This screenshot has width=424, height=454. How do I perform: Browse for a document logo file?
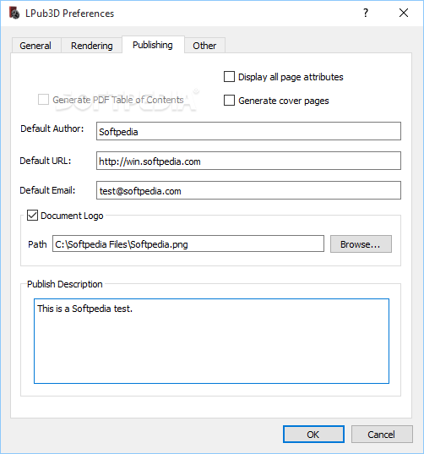pyautogui.click(x=361, y=244)
